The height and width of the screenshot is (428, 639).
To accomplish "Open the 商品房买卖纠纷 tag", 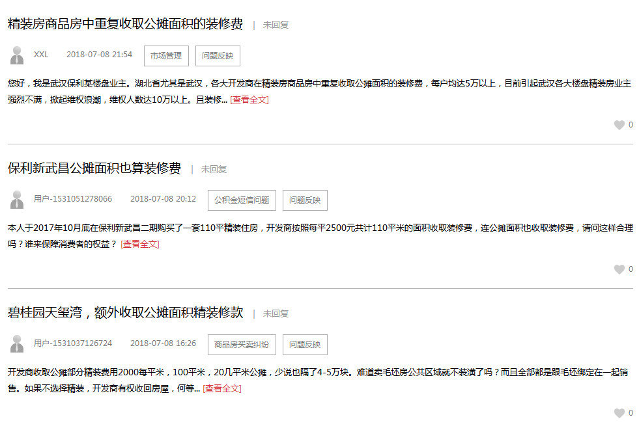I will coord(242,345).
